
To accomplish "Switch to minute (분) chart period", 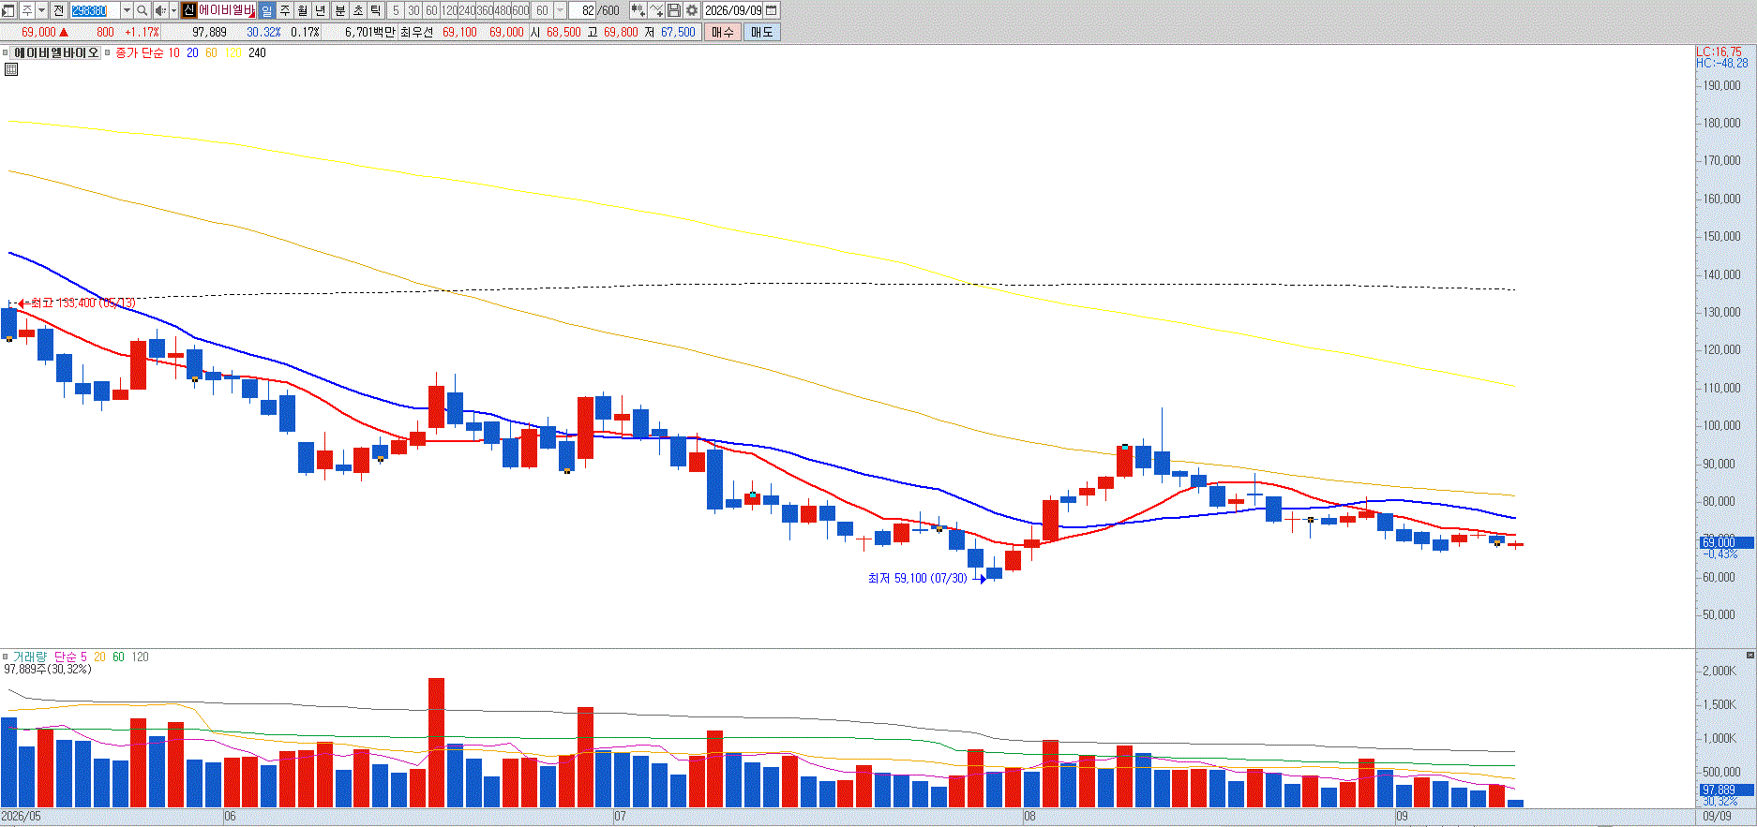I will pos(340,10).
